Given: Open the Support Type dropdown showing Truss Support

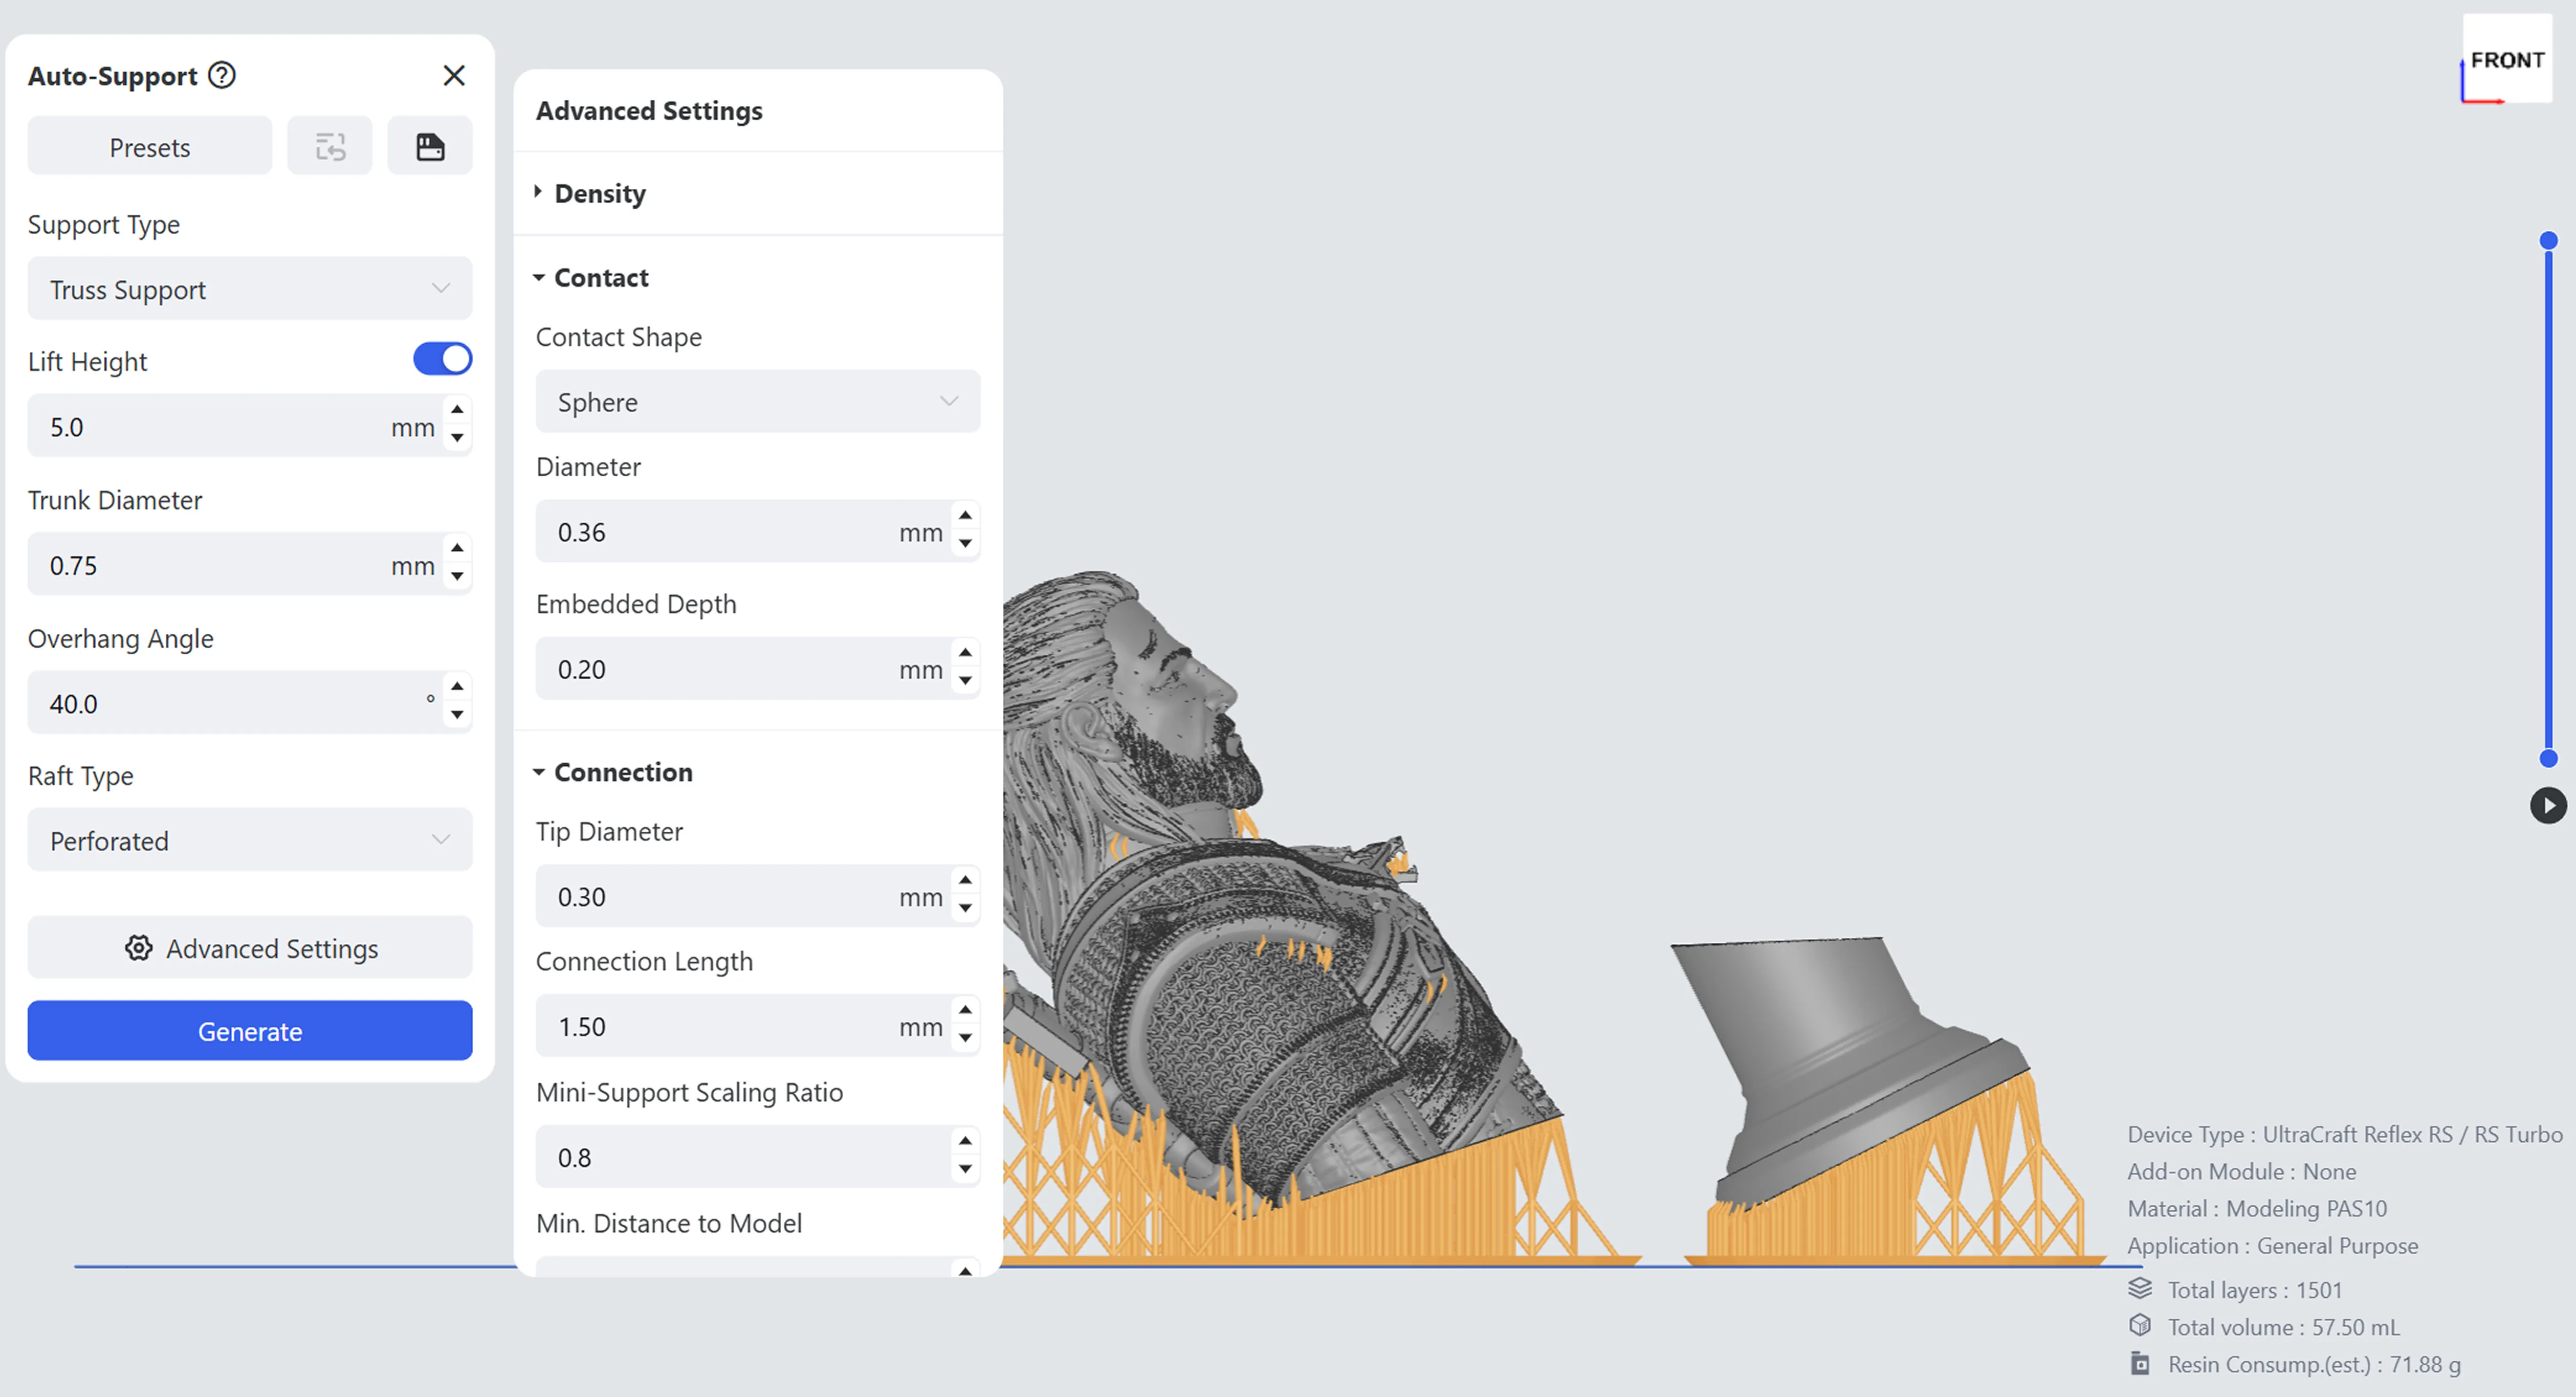Looking at the screenshot, I should click(x=250, y=289).
